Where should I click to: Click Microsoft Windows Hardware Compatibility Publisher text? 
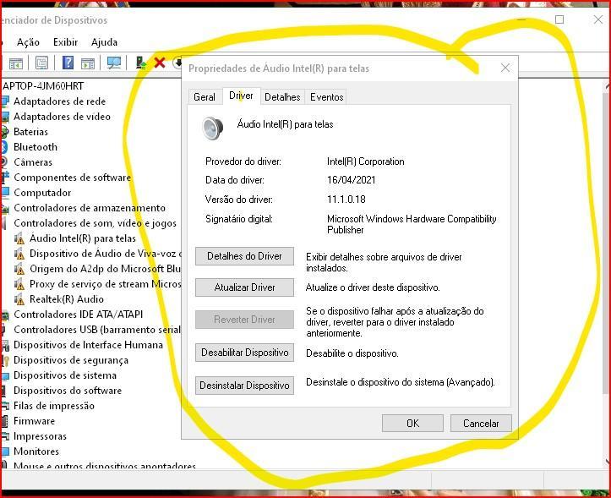click(x=412, y=224)
